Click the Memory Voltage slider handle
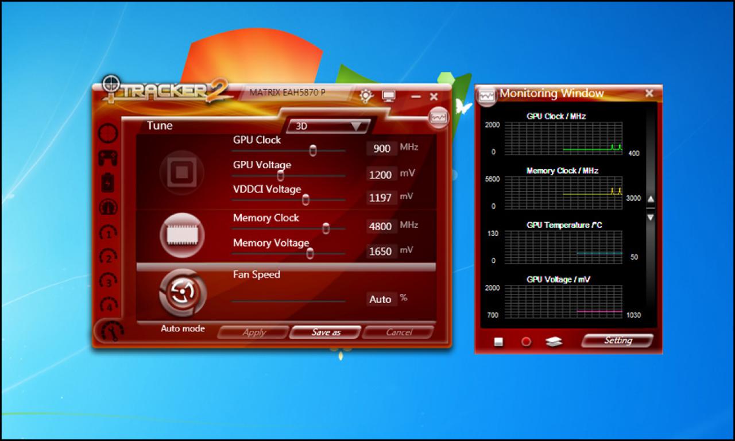This screenshot has width=735, height=441. 310,253
